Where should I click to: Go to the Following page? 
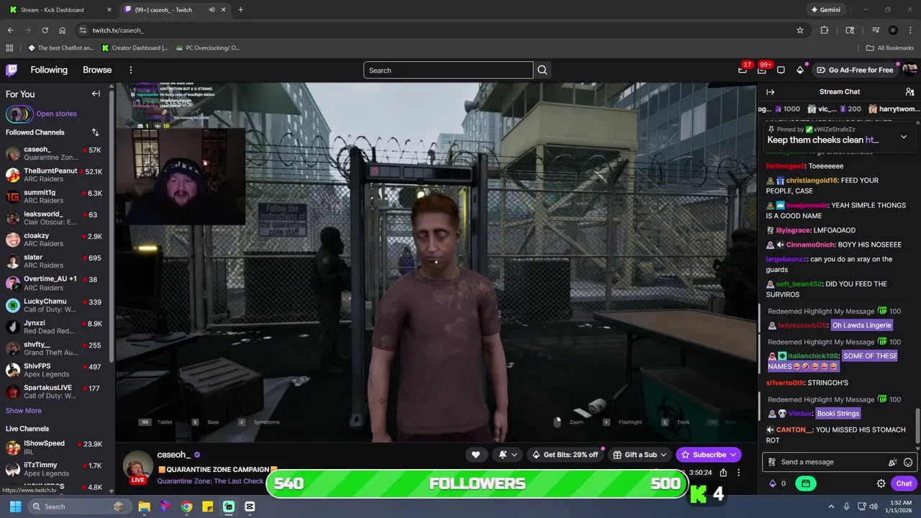(49, 70)
